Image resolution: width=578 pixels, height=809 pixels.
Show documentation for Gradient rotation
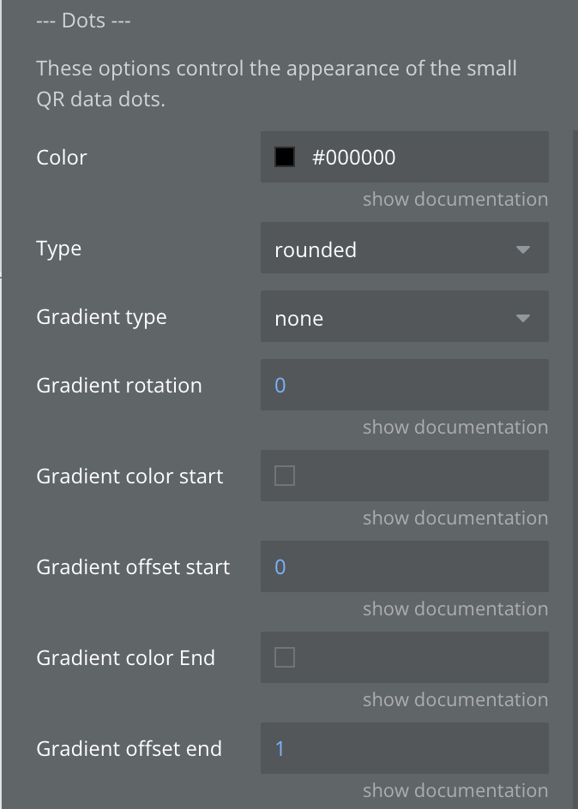[x=455, y=428]
